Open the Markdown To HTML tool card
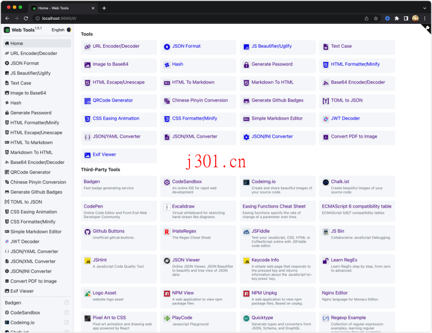Screen dimensions: 432x333 click(278, 83)
